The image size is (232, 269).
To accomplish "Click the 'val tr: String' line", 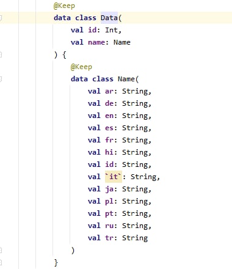I will [x=118, y=238].
